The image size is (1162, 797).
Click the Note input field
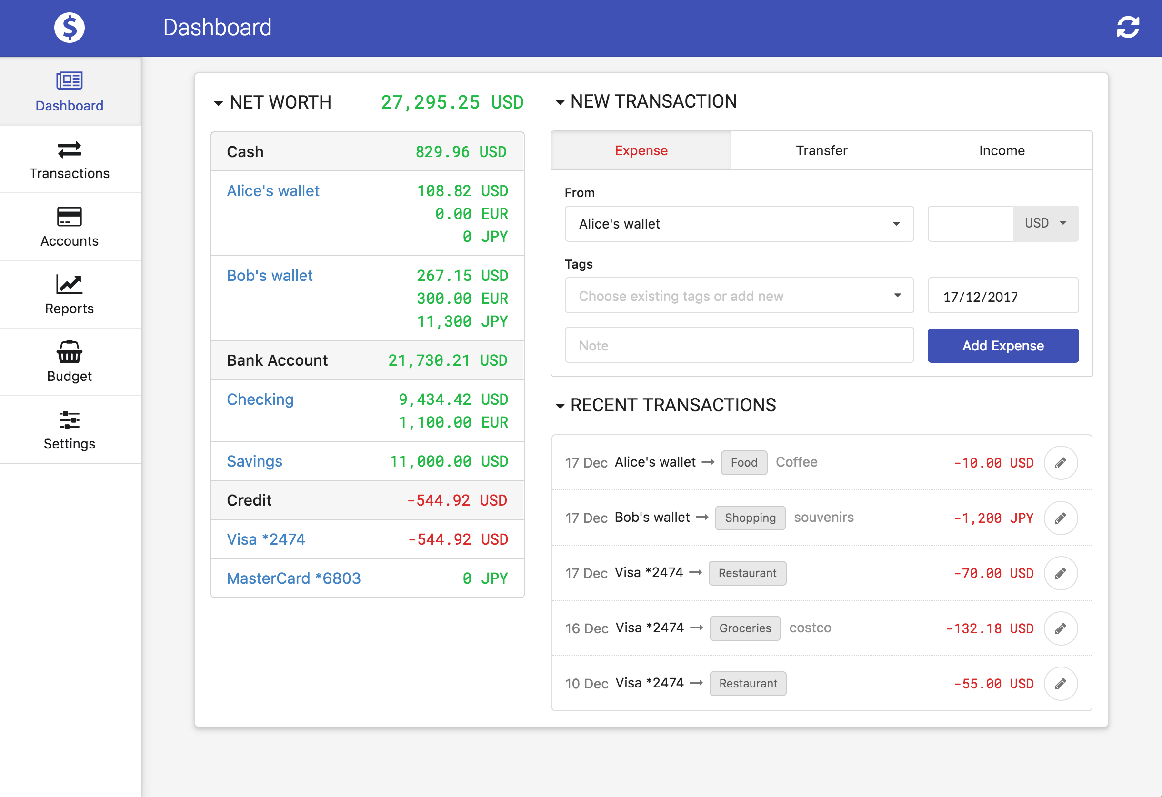(x=739, y=345)
